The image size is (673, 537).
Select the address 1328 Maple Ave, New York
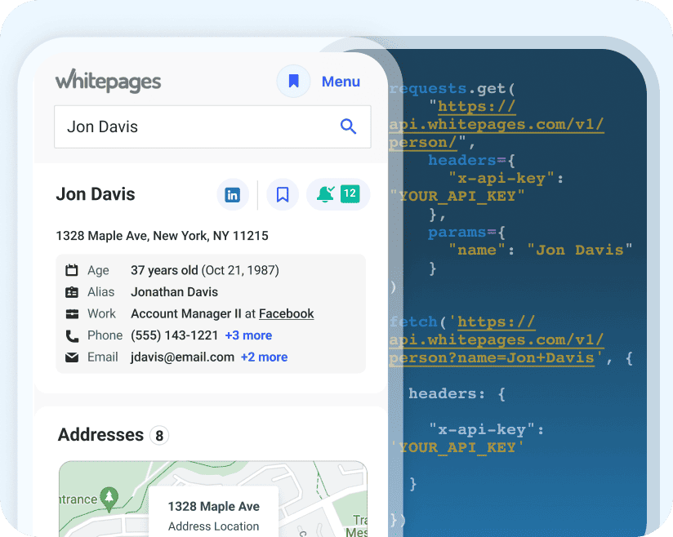(x=163, y=236)
